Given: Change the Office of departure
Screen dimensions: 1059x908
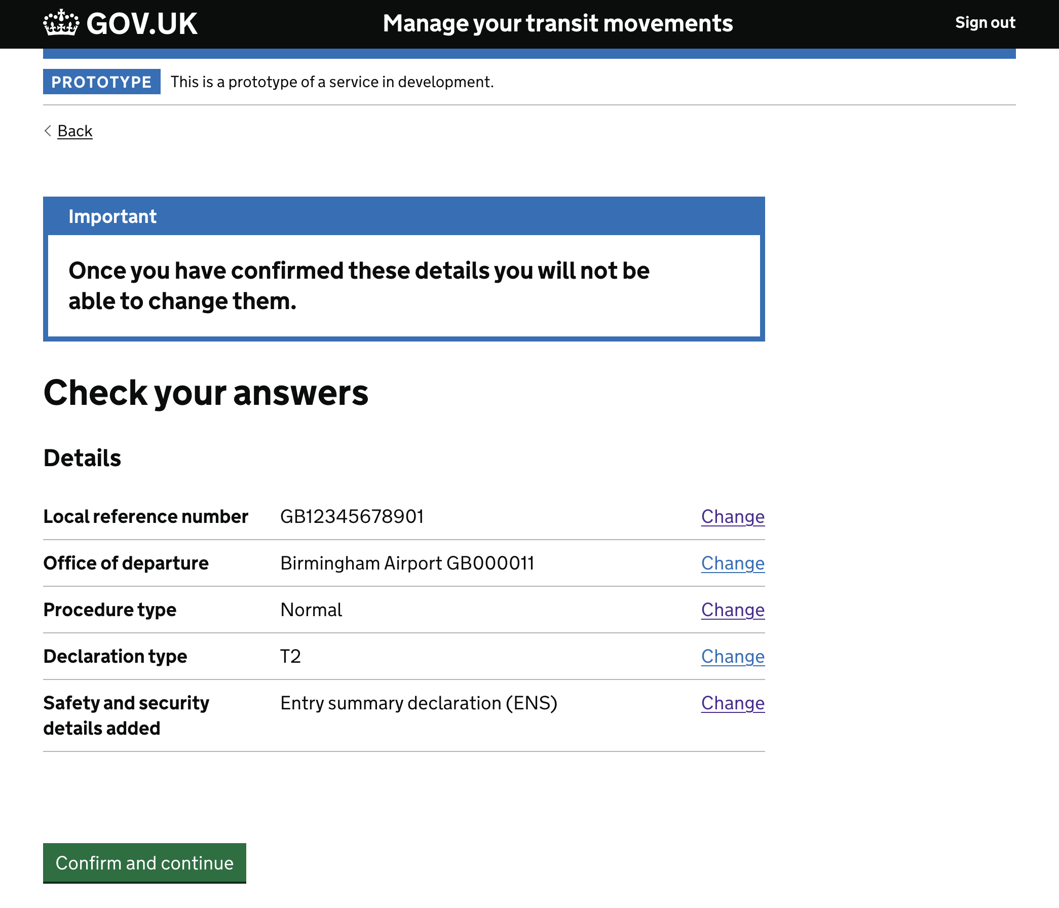Looking at the screenshot, I should pyautogui.click(x=732, y=563).
